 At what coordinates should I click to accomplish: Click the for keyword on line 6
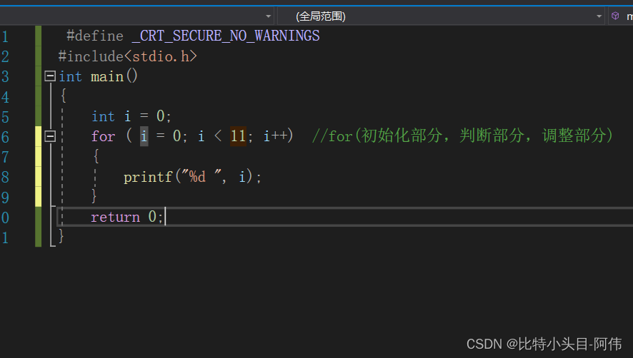point(104,136)
